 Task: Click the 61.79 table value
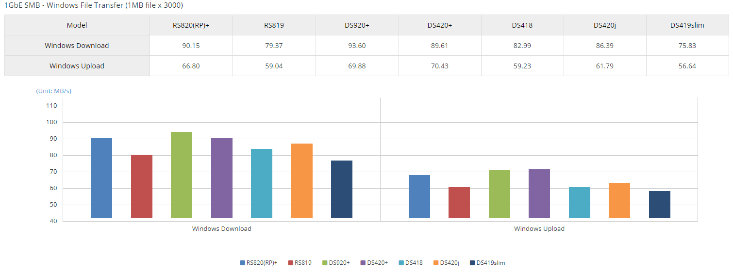point(605,66)
